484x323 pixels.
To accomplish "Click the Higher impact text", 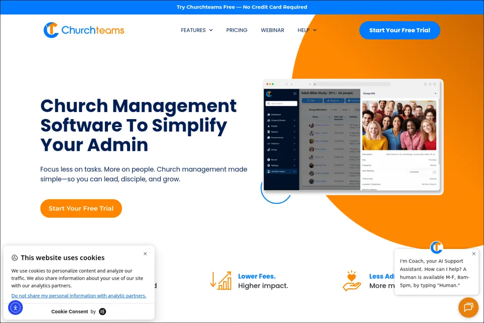I will 263,286.
